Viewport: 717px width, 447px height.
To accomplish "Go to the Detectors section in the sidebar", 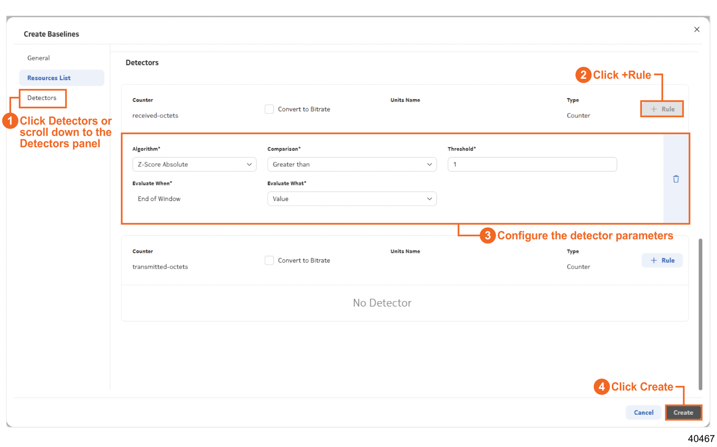I will click(x=42, y=98).
